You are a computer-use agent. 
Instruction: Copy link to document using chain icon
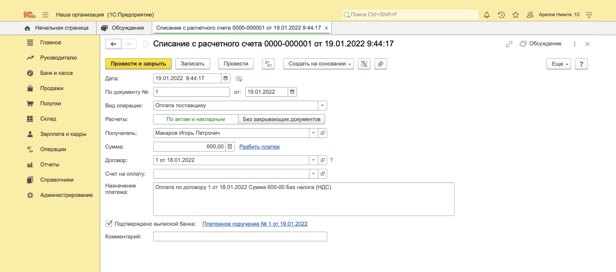tap(509, 44)
